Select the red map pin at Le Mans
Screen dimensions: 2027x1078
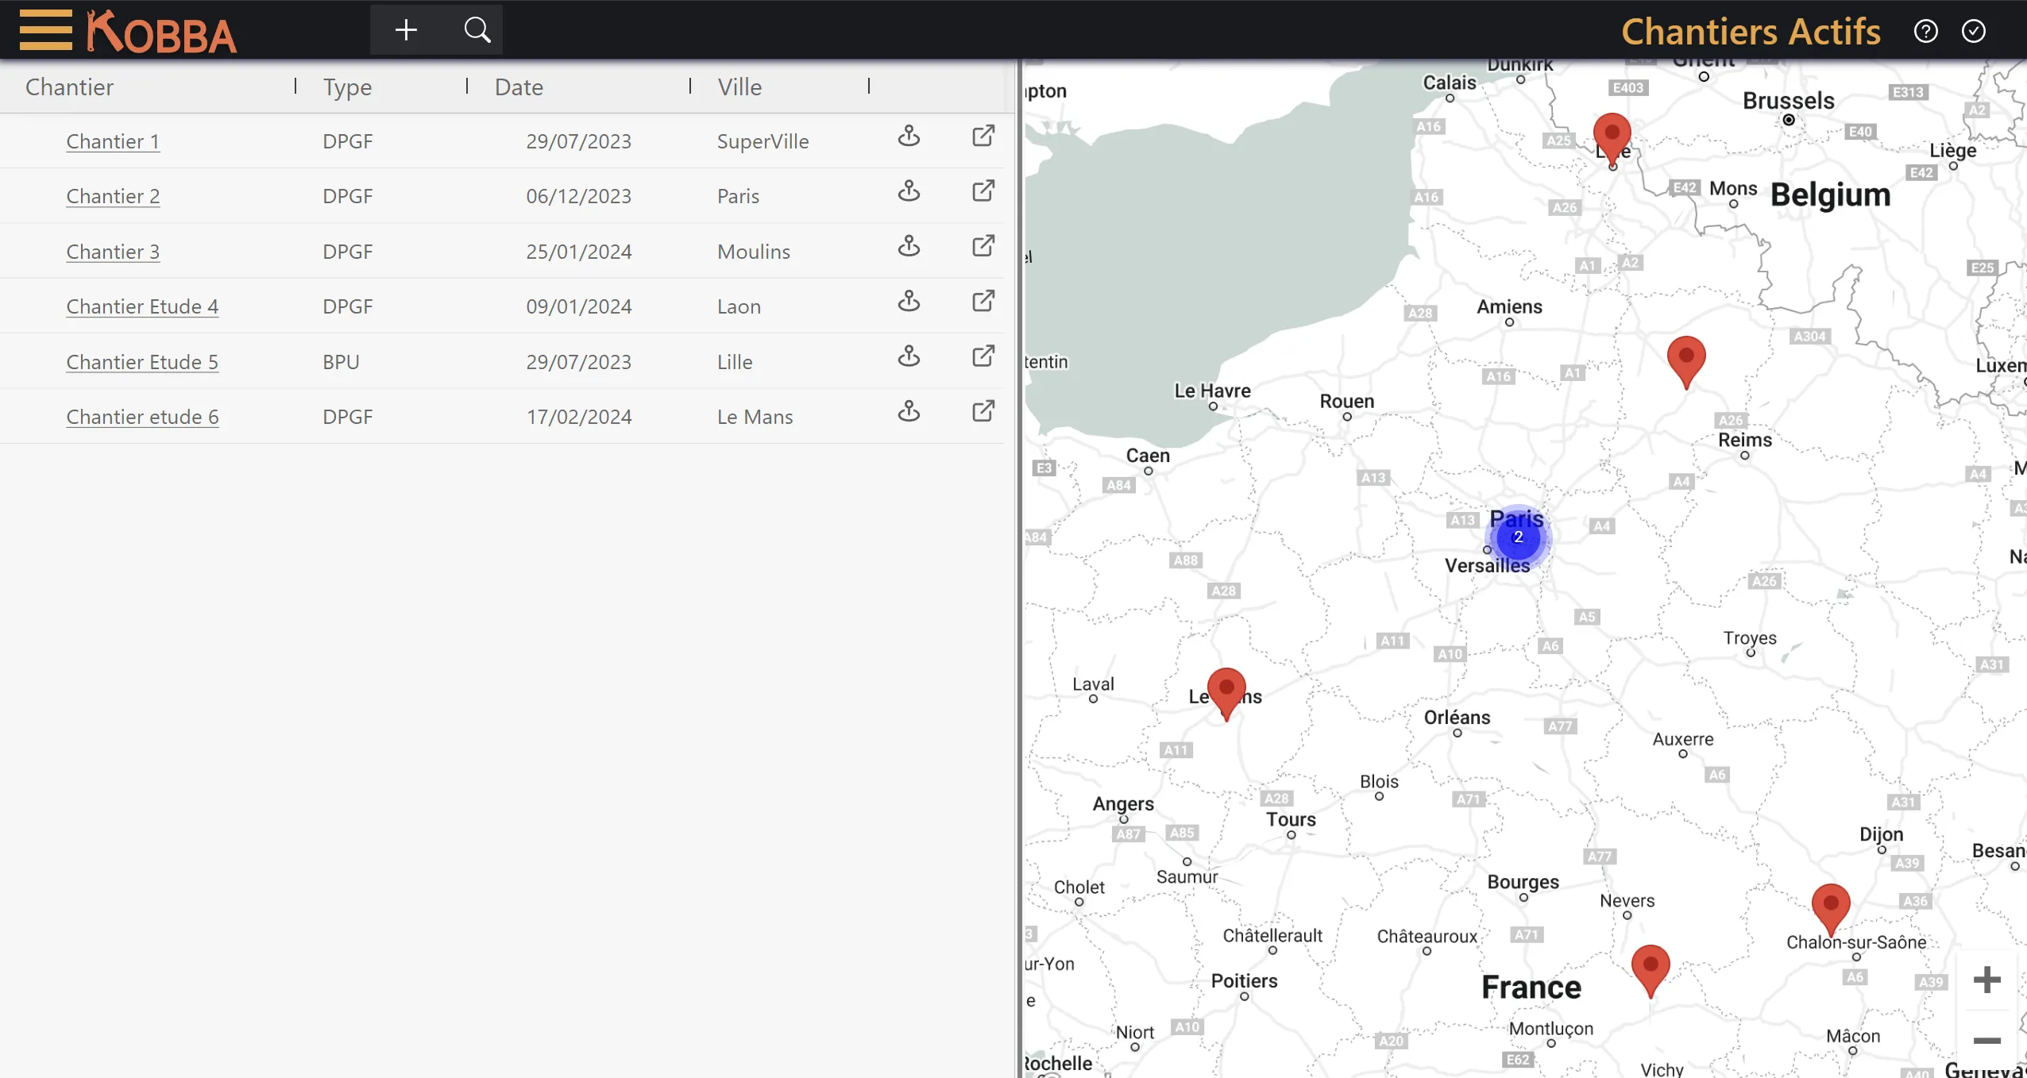tap(1226, 694)
